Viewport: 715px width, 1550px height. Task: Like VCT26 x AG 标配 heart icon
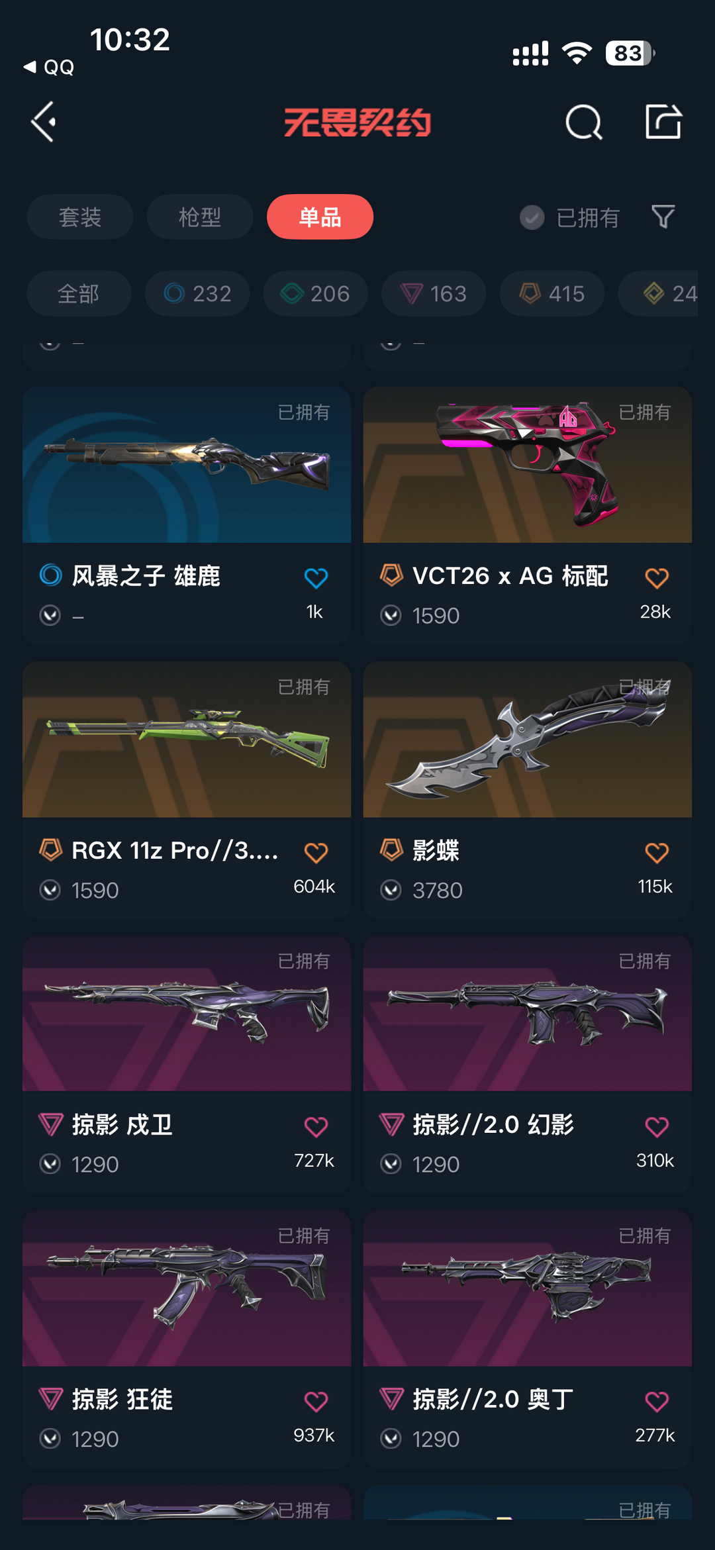click(x=657, y=578)
